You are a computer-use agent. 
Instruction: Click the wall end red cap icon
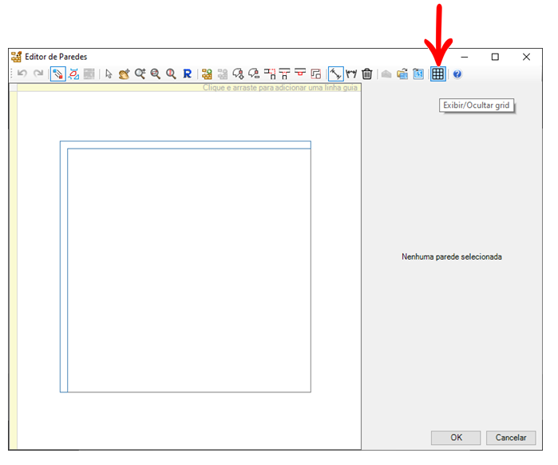click(x=300, y=73)
